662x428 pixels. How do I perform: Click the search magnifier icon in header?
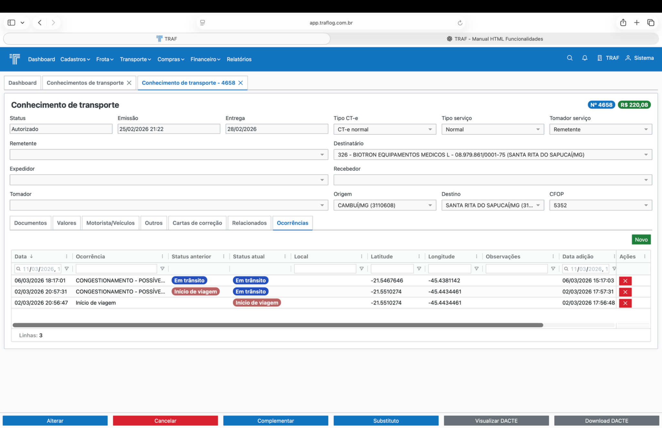pos(570,58)
